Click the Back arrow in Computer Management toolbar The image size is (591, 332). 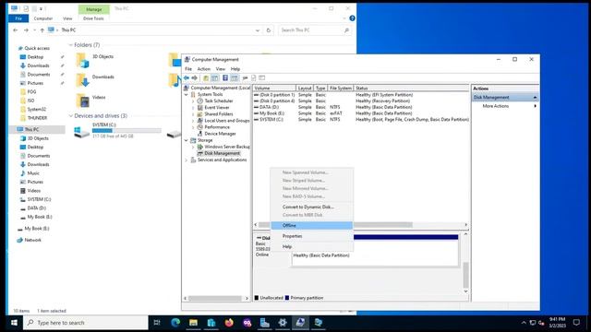pyautogui.click(x=187, y=77)
